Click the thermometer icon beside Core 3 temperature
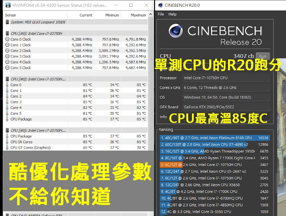Screen dimensions: 286x216 [x=7, y=102]
